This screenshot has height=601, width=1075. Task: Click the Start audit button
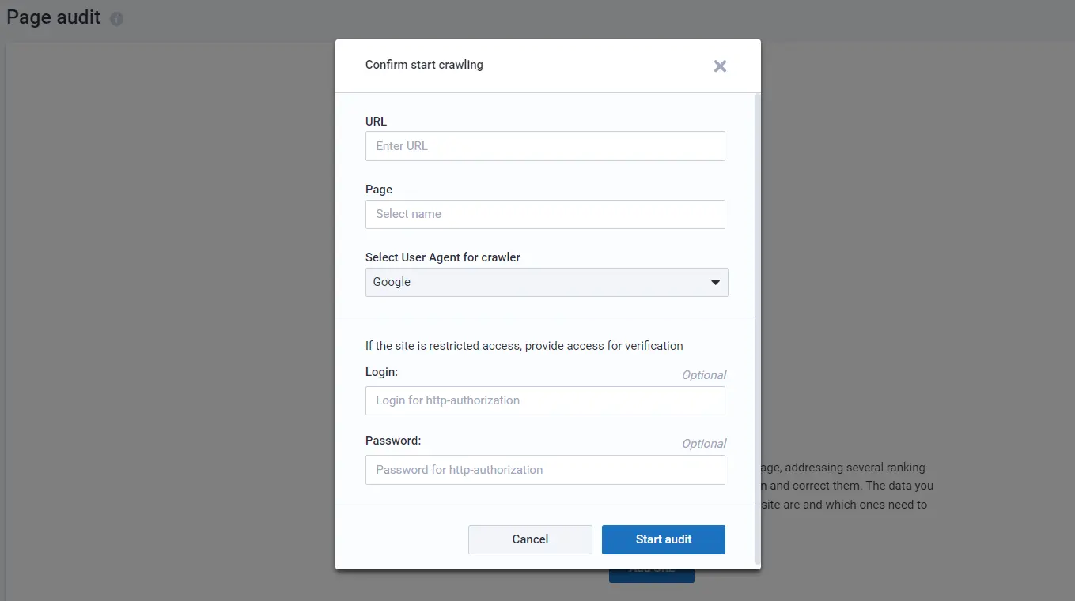pyautogui.click(x=663, y=539)
